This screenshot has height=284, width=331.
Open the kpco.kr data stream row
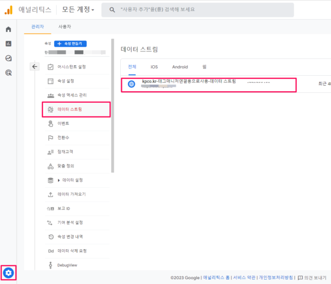[x=209, y=85]
